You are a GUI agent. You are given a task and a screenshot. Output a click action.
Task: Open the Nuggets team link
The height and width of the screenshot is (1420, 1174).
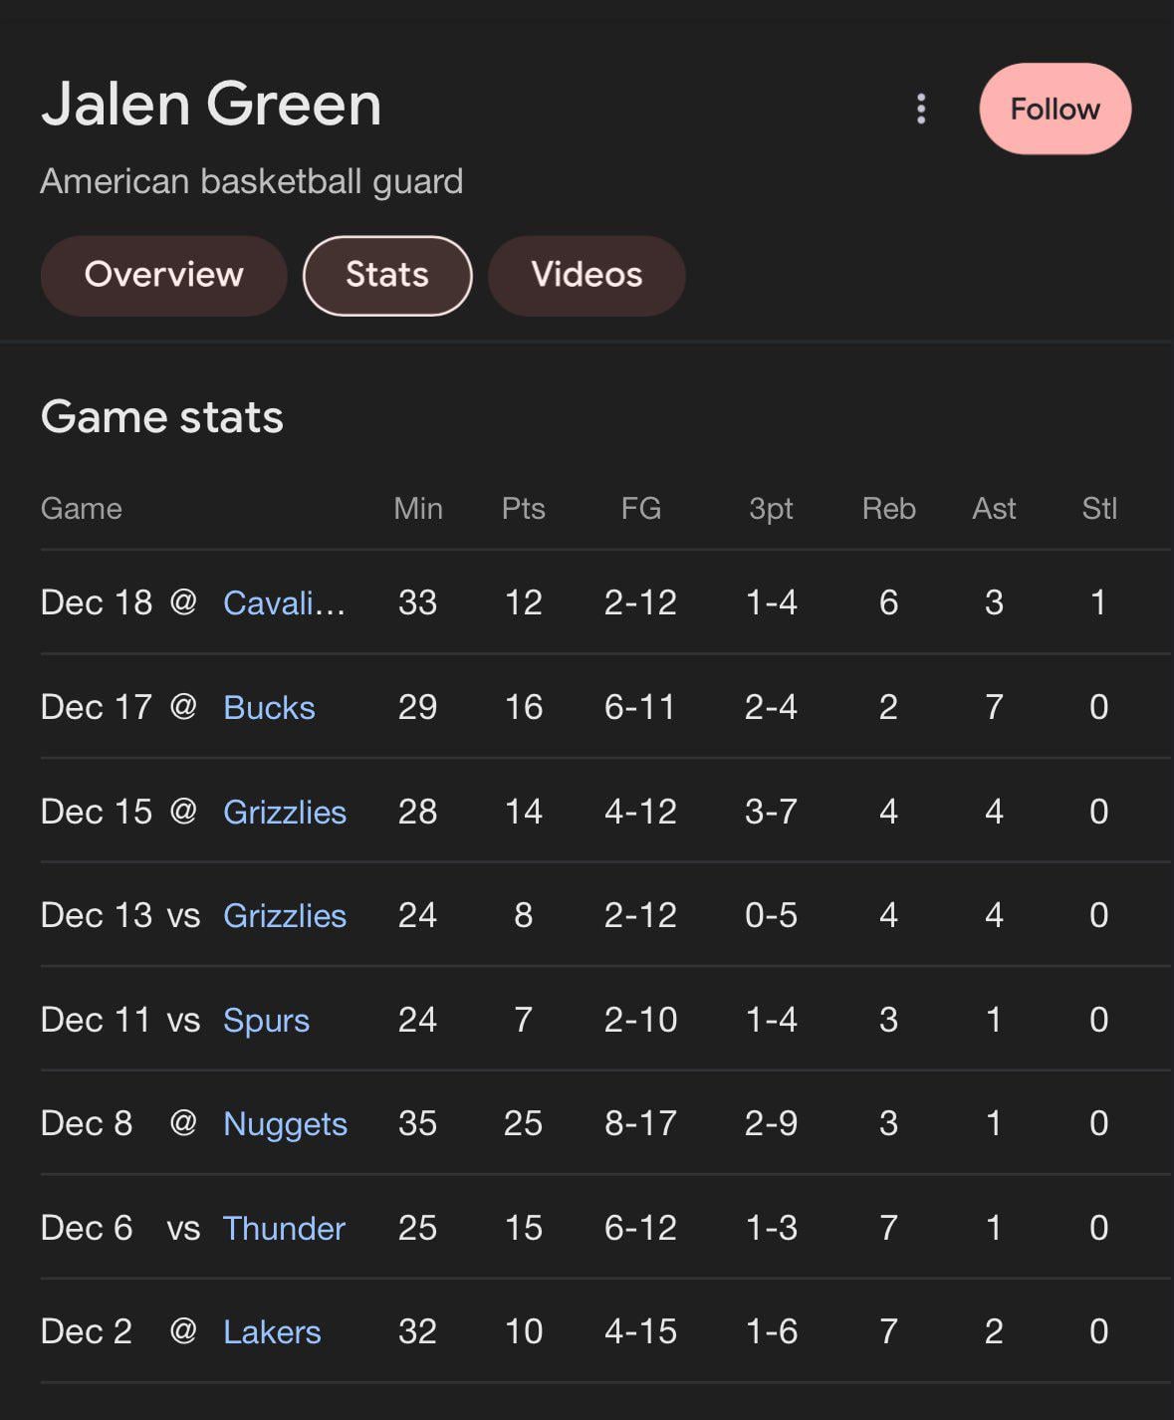285,1123
